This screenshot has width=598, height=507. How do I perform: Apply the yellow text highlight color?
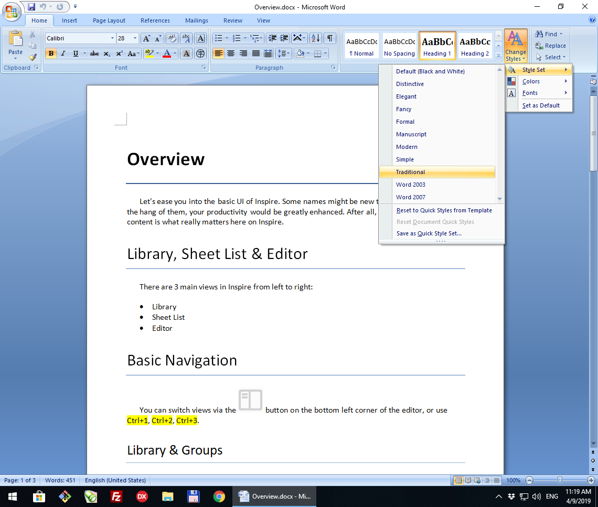pos(149,54)
